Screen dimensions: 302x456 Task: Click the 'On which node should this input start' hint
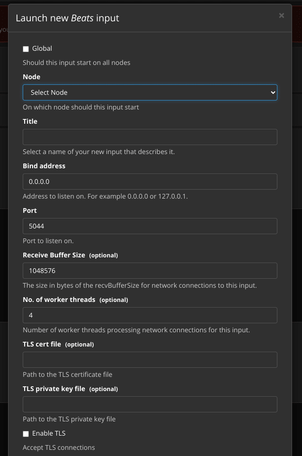click(81, 107)
